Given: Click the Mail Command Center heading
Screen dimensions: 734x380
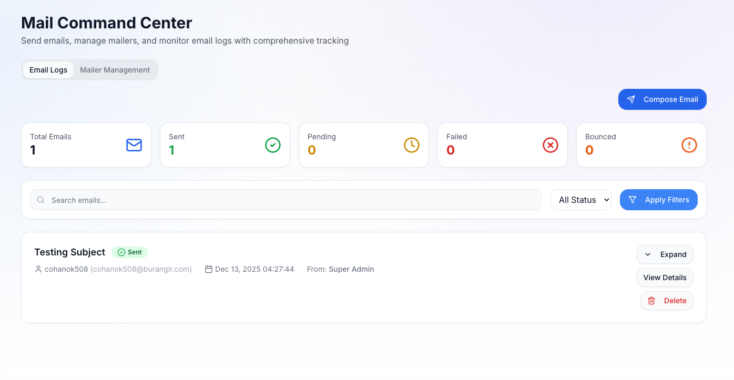Looking at the screenshot, I should click(x=107, y=23).
